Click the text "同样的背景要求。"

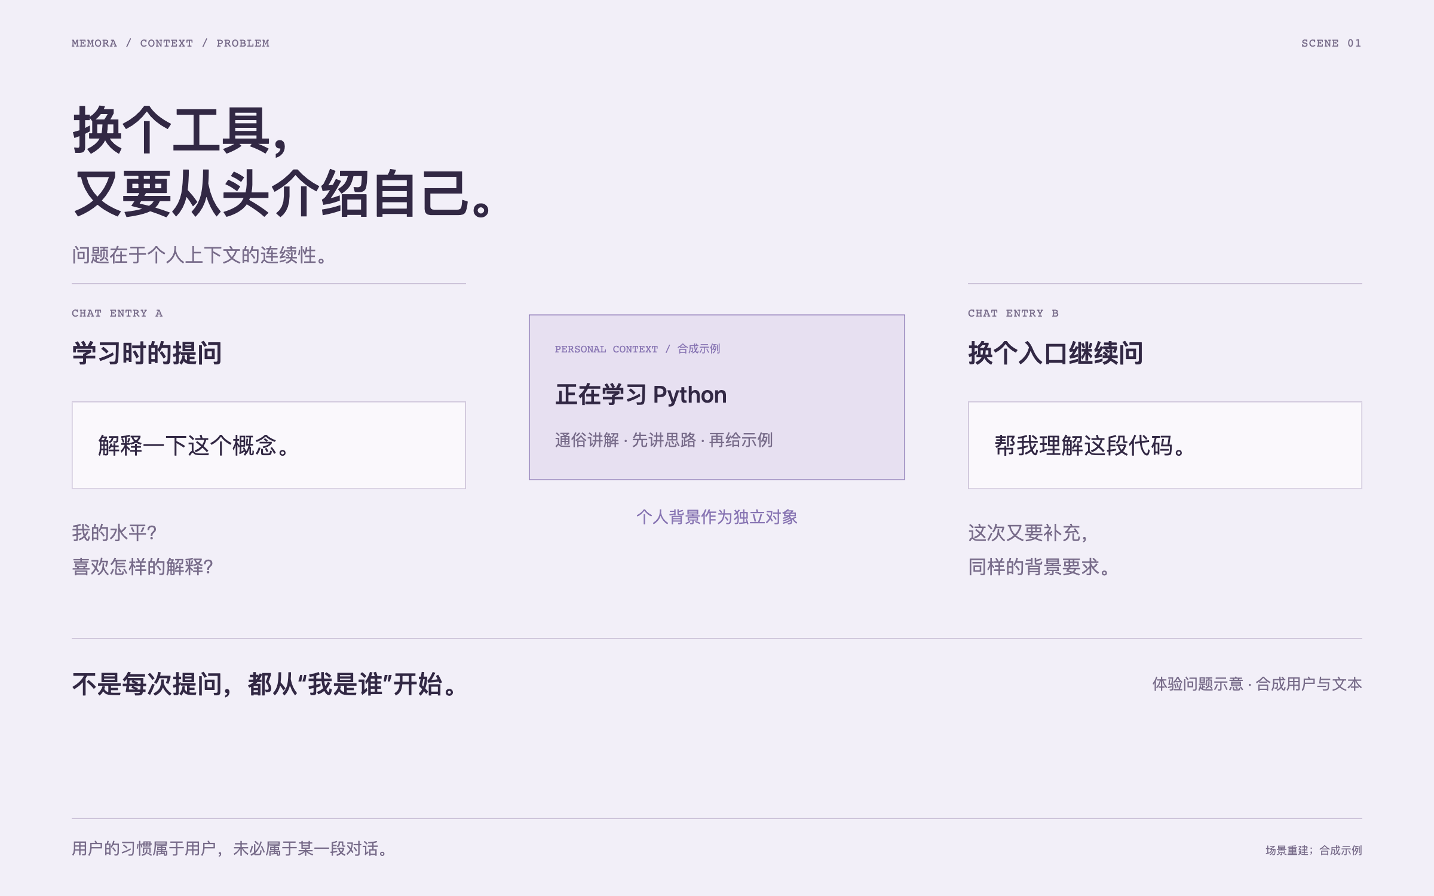point(1040,567)
